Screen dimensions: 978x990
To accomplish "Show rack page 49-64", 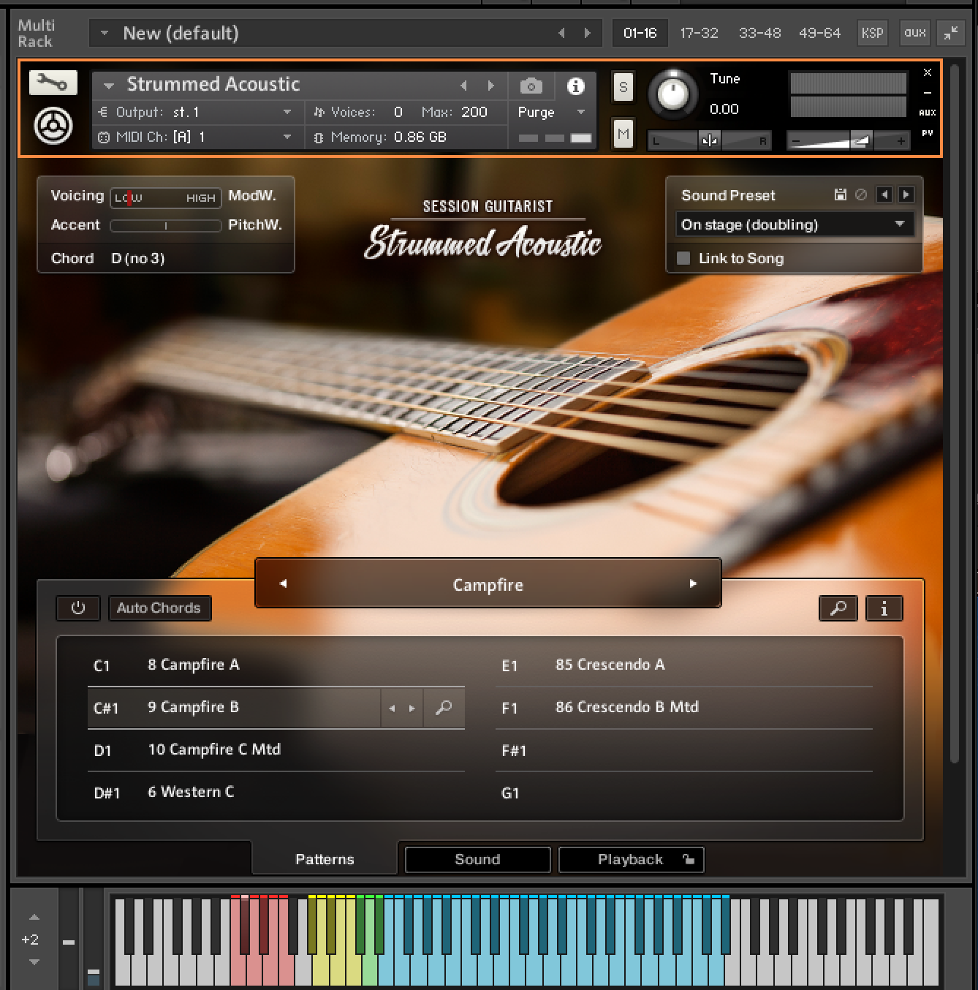I will coord(820,33).
